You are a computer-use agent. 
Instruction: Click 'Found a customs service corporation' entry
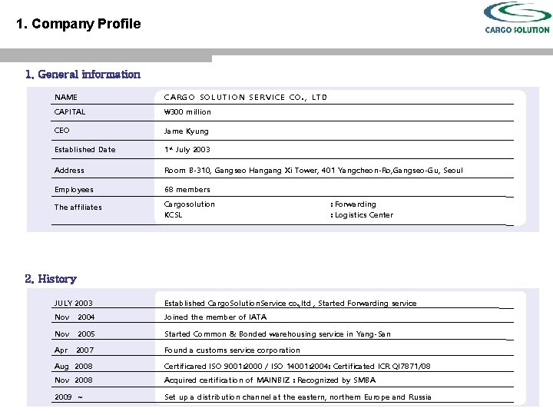click(x=232, y=350)
